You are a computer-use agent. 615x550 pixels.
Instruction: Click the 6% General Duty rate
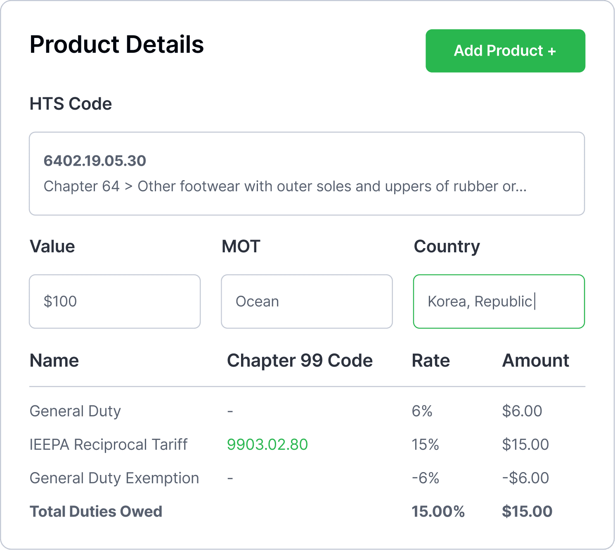coord(422,411)
